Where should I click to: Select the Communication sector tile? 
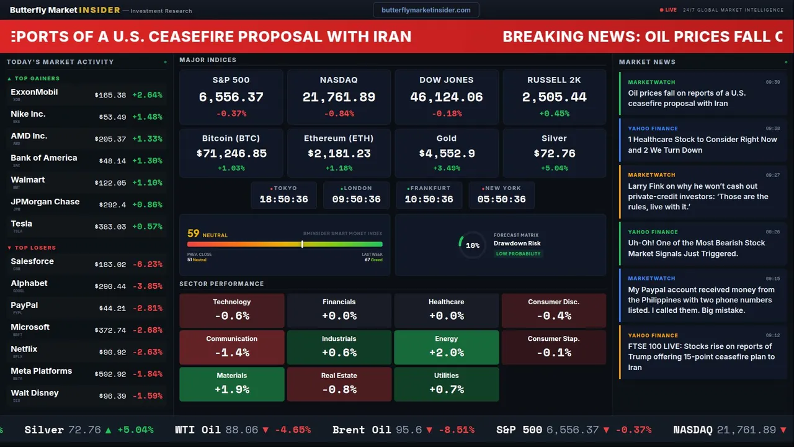[x=232, y=347]
